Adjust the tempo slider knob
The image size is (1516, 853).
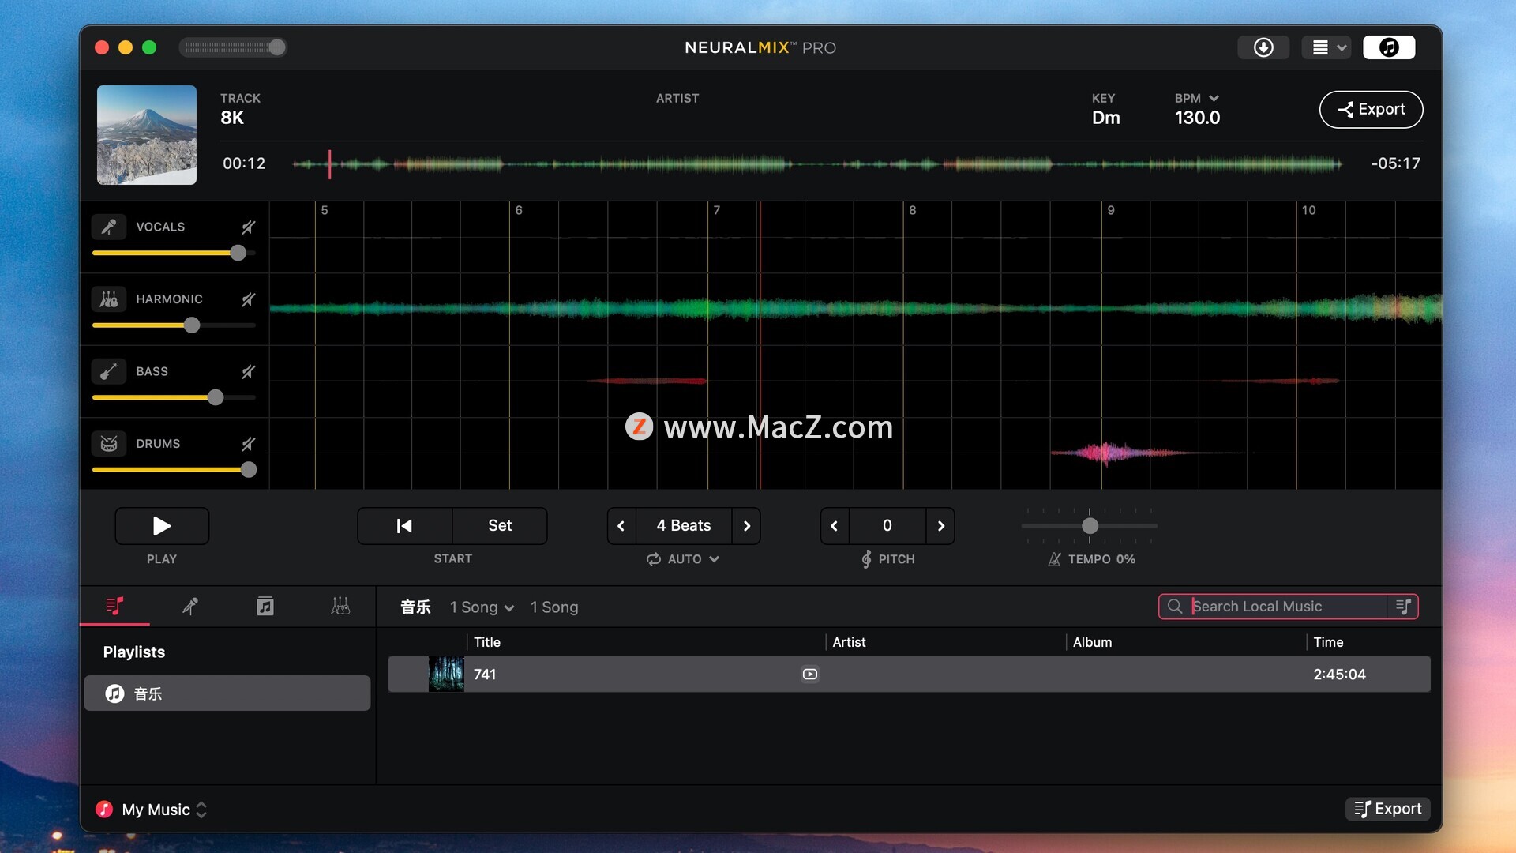pos(1090,526)
